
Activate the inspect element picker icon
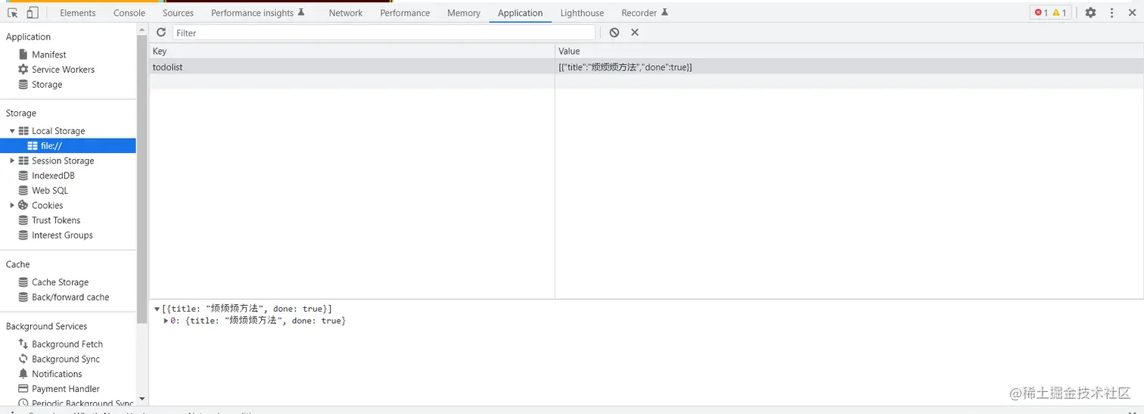[13, 13]
